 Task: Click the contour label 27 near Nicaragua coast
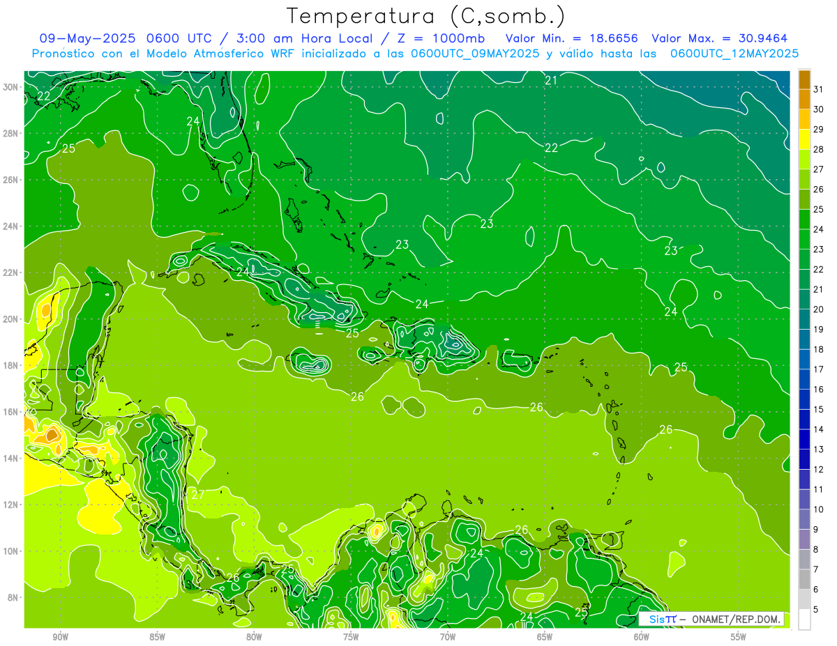(x=198, y=494)
